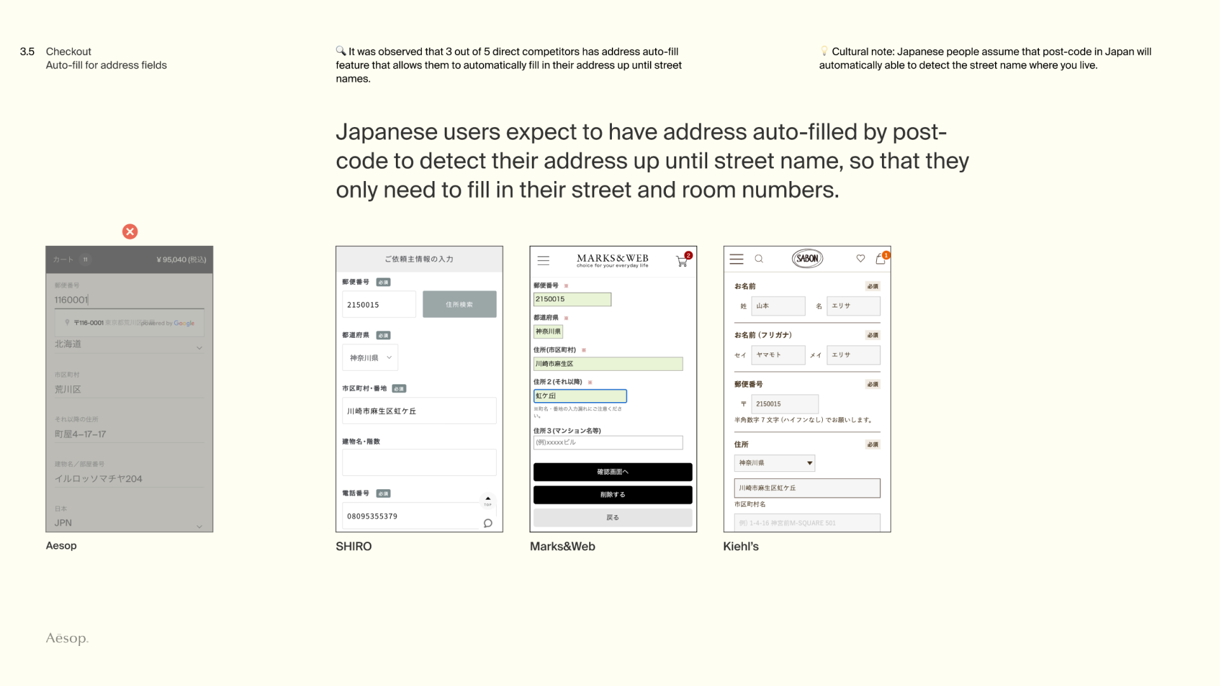Open the SABON hamburger menu icon
Viewport: 1220px width, 686px height.
[736, 259]
